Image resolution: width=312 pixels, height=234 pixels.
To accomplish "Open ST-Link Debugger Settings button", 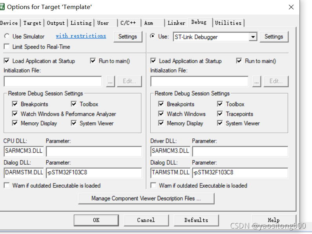I will (x=274, y=36).
